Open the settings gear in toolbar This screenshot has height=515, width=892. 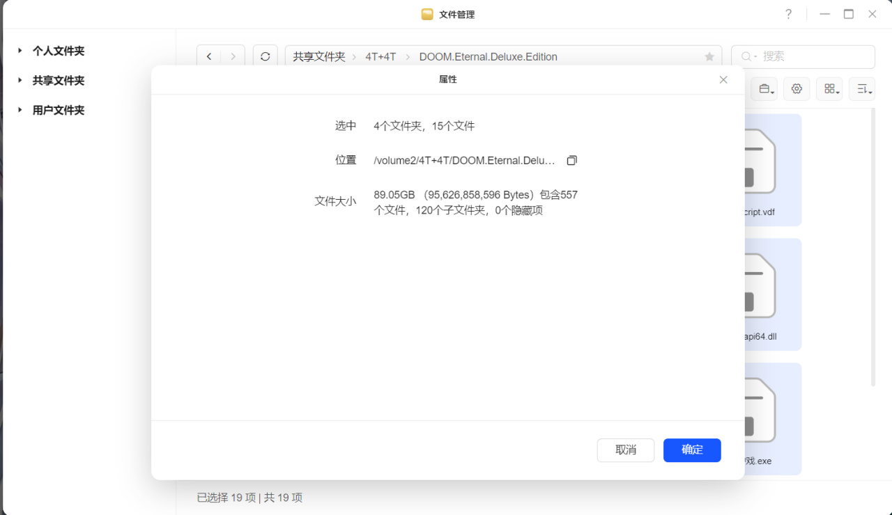(797, 88)
